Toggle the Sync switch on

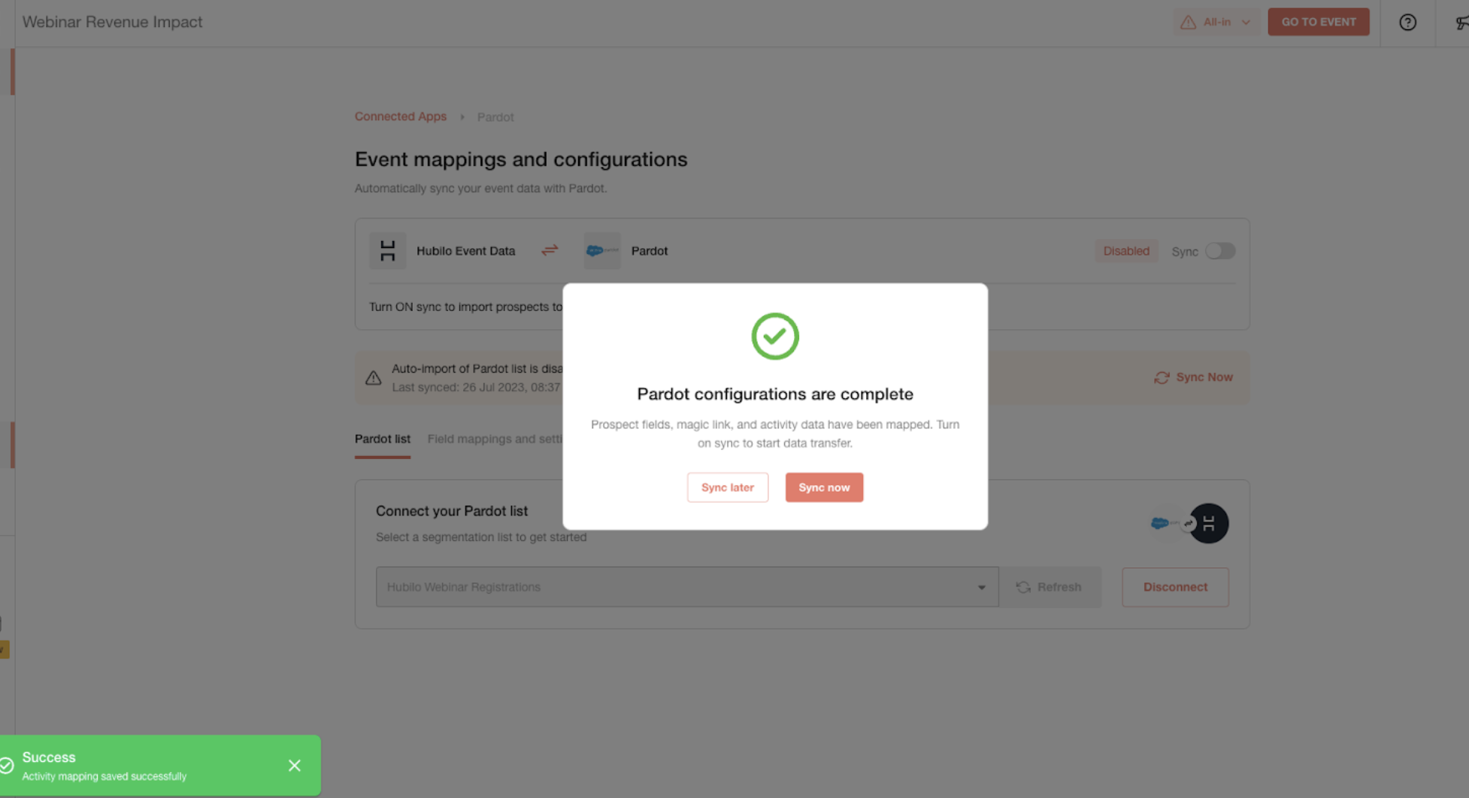tap(1220, 251)
